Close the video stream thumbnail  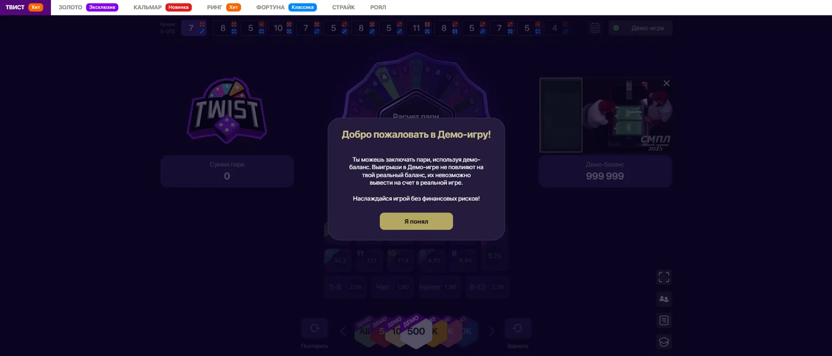[666, 83]
